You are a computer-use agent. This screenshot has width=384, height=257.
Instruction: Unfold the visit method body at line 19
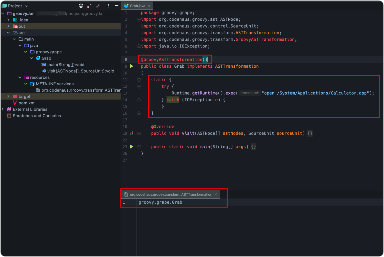pyautogui.click(x=139, y=133)
